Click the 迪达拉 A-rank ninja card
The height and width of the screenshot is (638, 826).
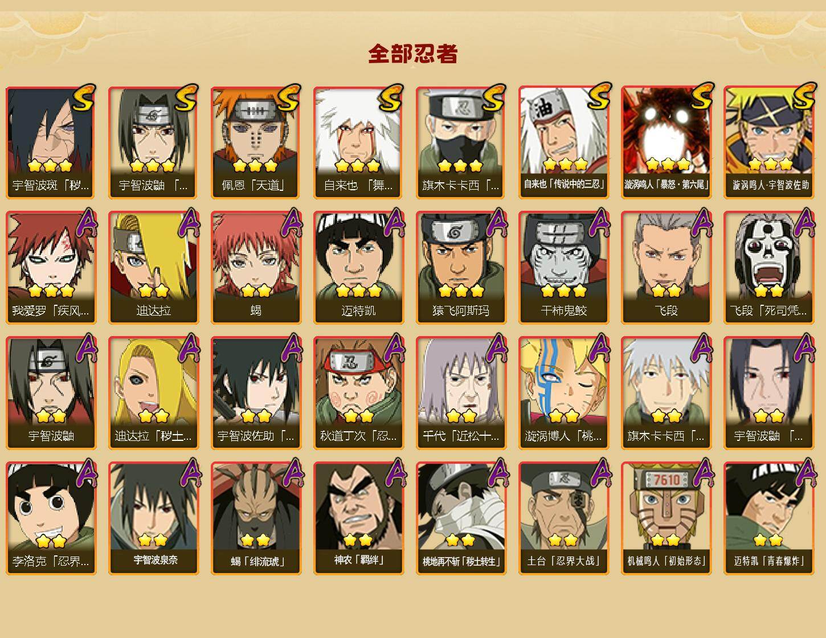coord(153,268)
